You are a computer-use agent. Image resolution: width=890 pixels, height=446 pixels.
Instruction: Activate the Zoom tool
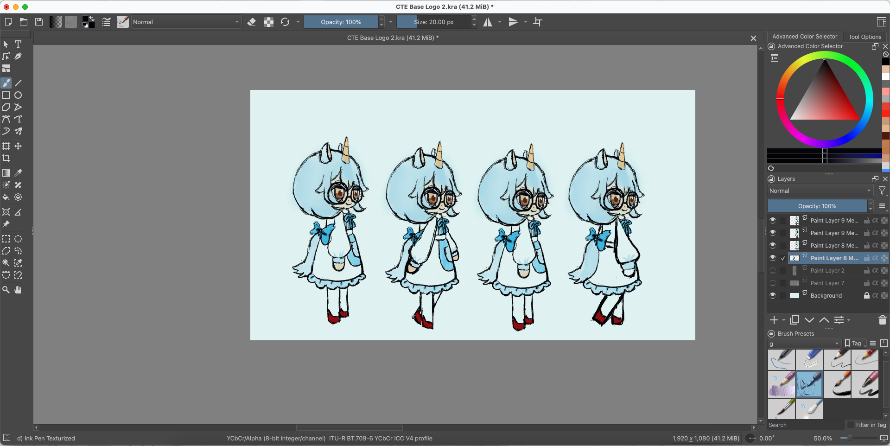[x=6, y=290]
